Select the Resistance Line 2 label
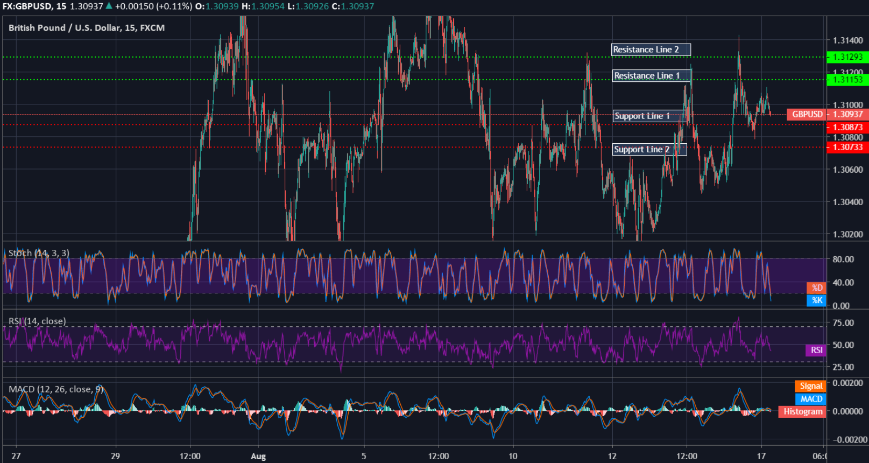 (651, 50)
